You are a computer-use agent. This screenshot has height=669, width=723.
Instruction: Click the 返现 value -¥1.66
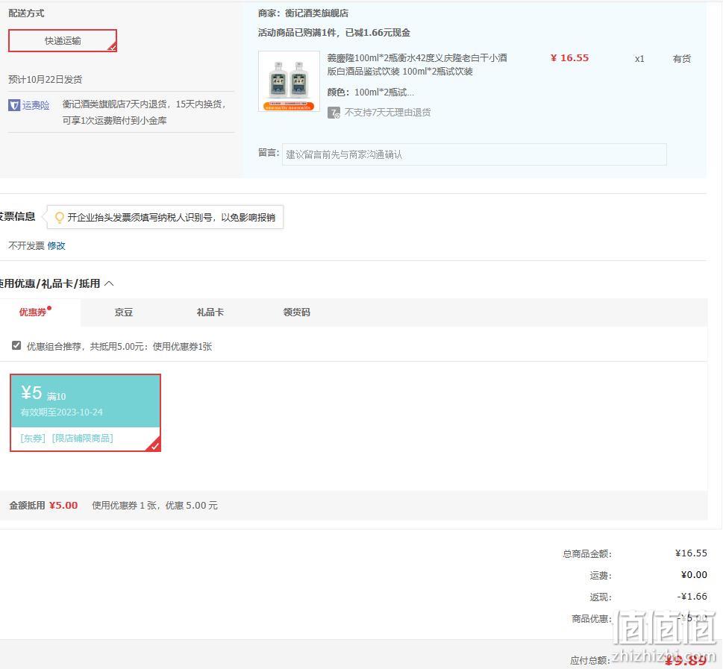(692, 596)
